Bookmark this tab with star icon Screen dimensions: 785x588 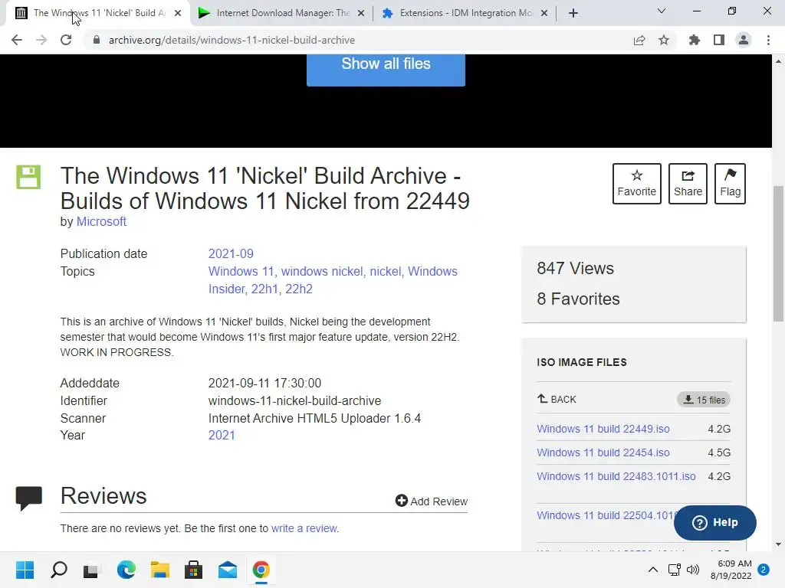click(x=664, y=40)
